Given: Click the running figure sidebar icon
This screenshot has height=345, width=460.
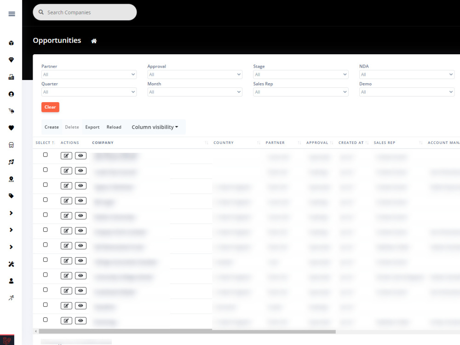Looking at the screenshot, I should pyautogui.click(x=11, y=298).
